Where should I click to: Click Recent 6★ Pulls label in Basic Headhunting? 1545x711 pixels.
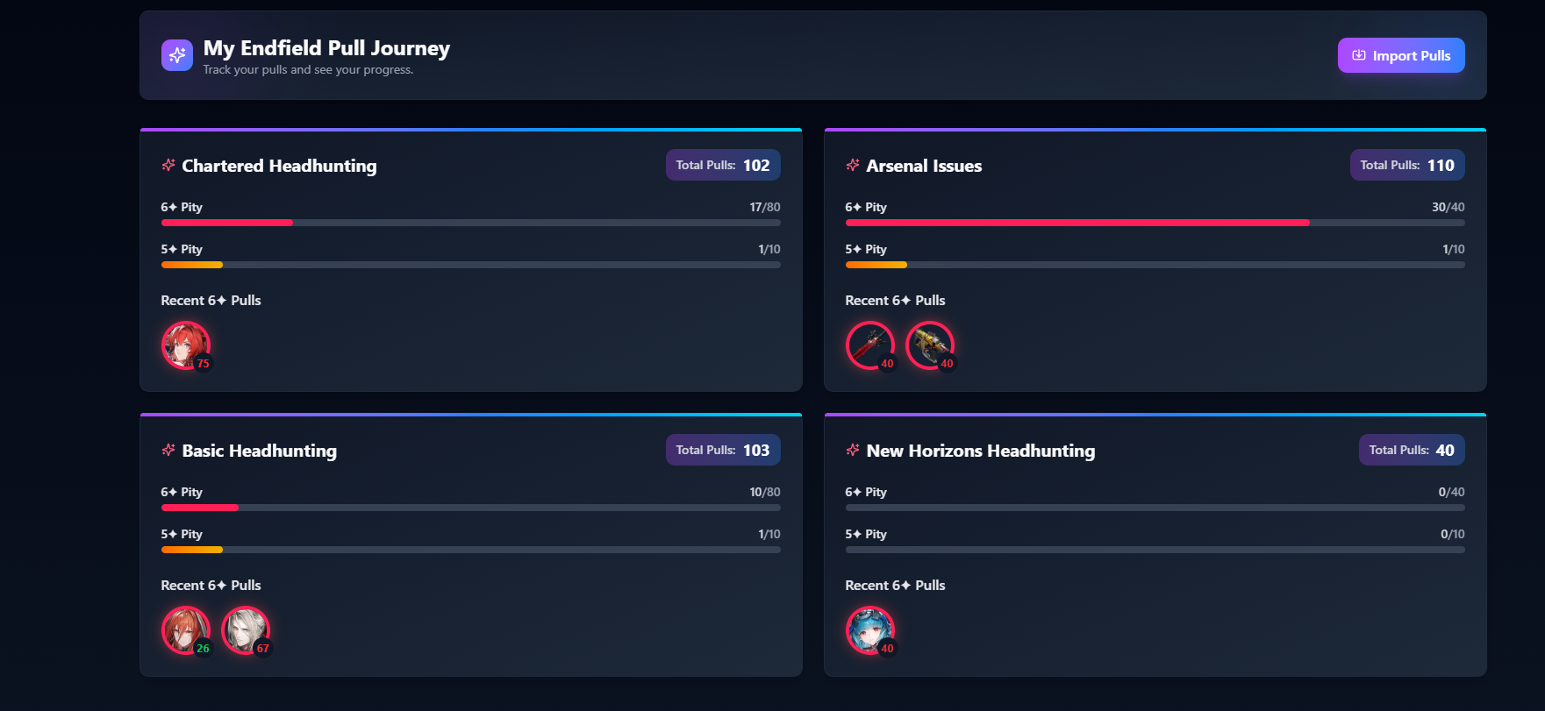pyautogui.click(x=211, y=586)
